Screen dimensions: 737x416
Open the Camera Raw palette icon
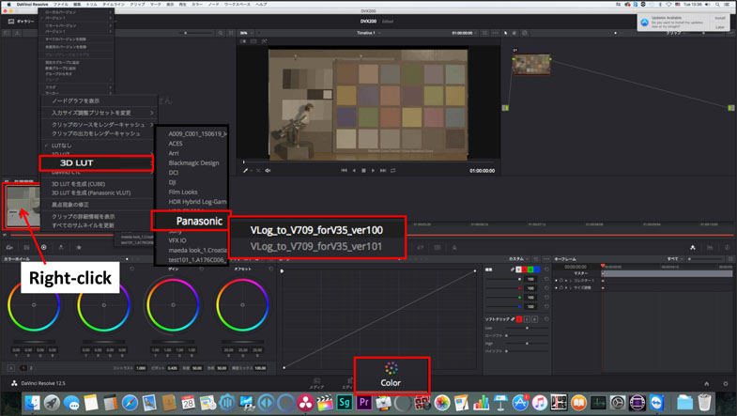tap(9, 247)
